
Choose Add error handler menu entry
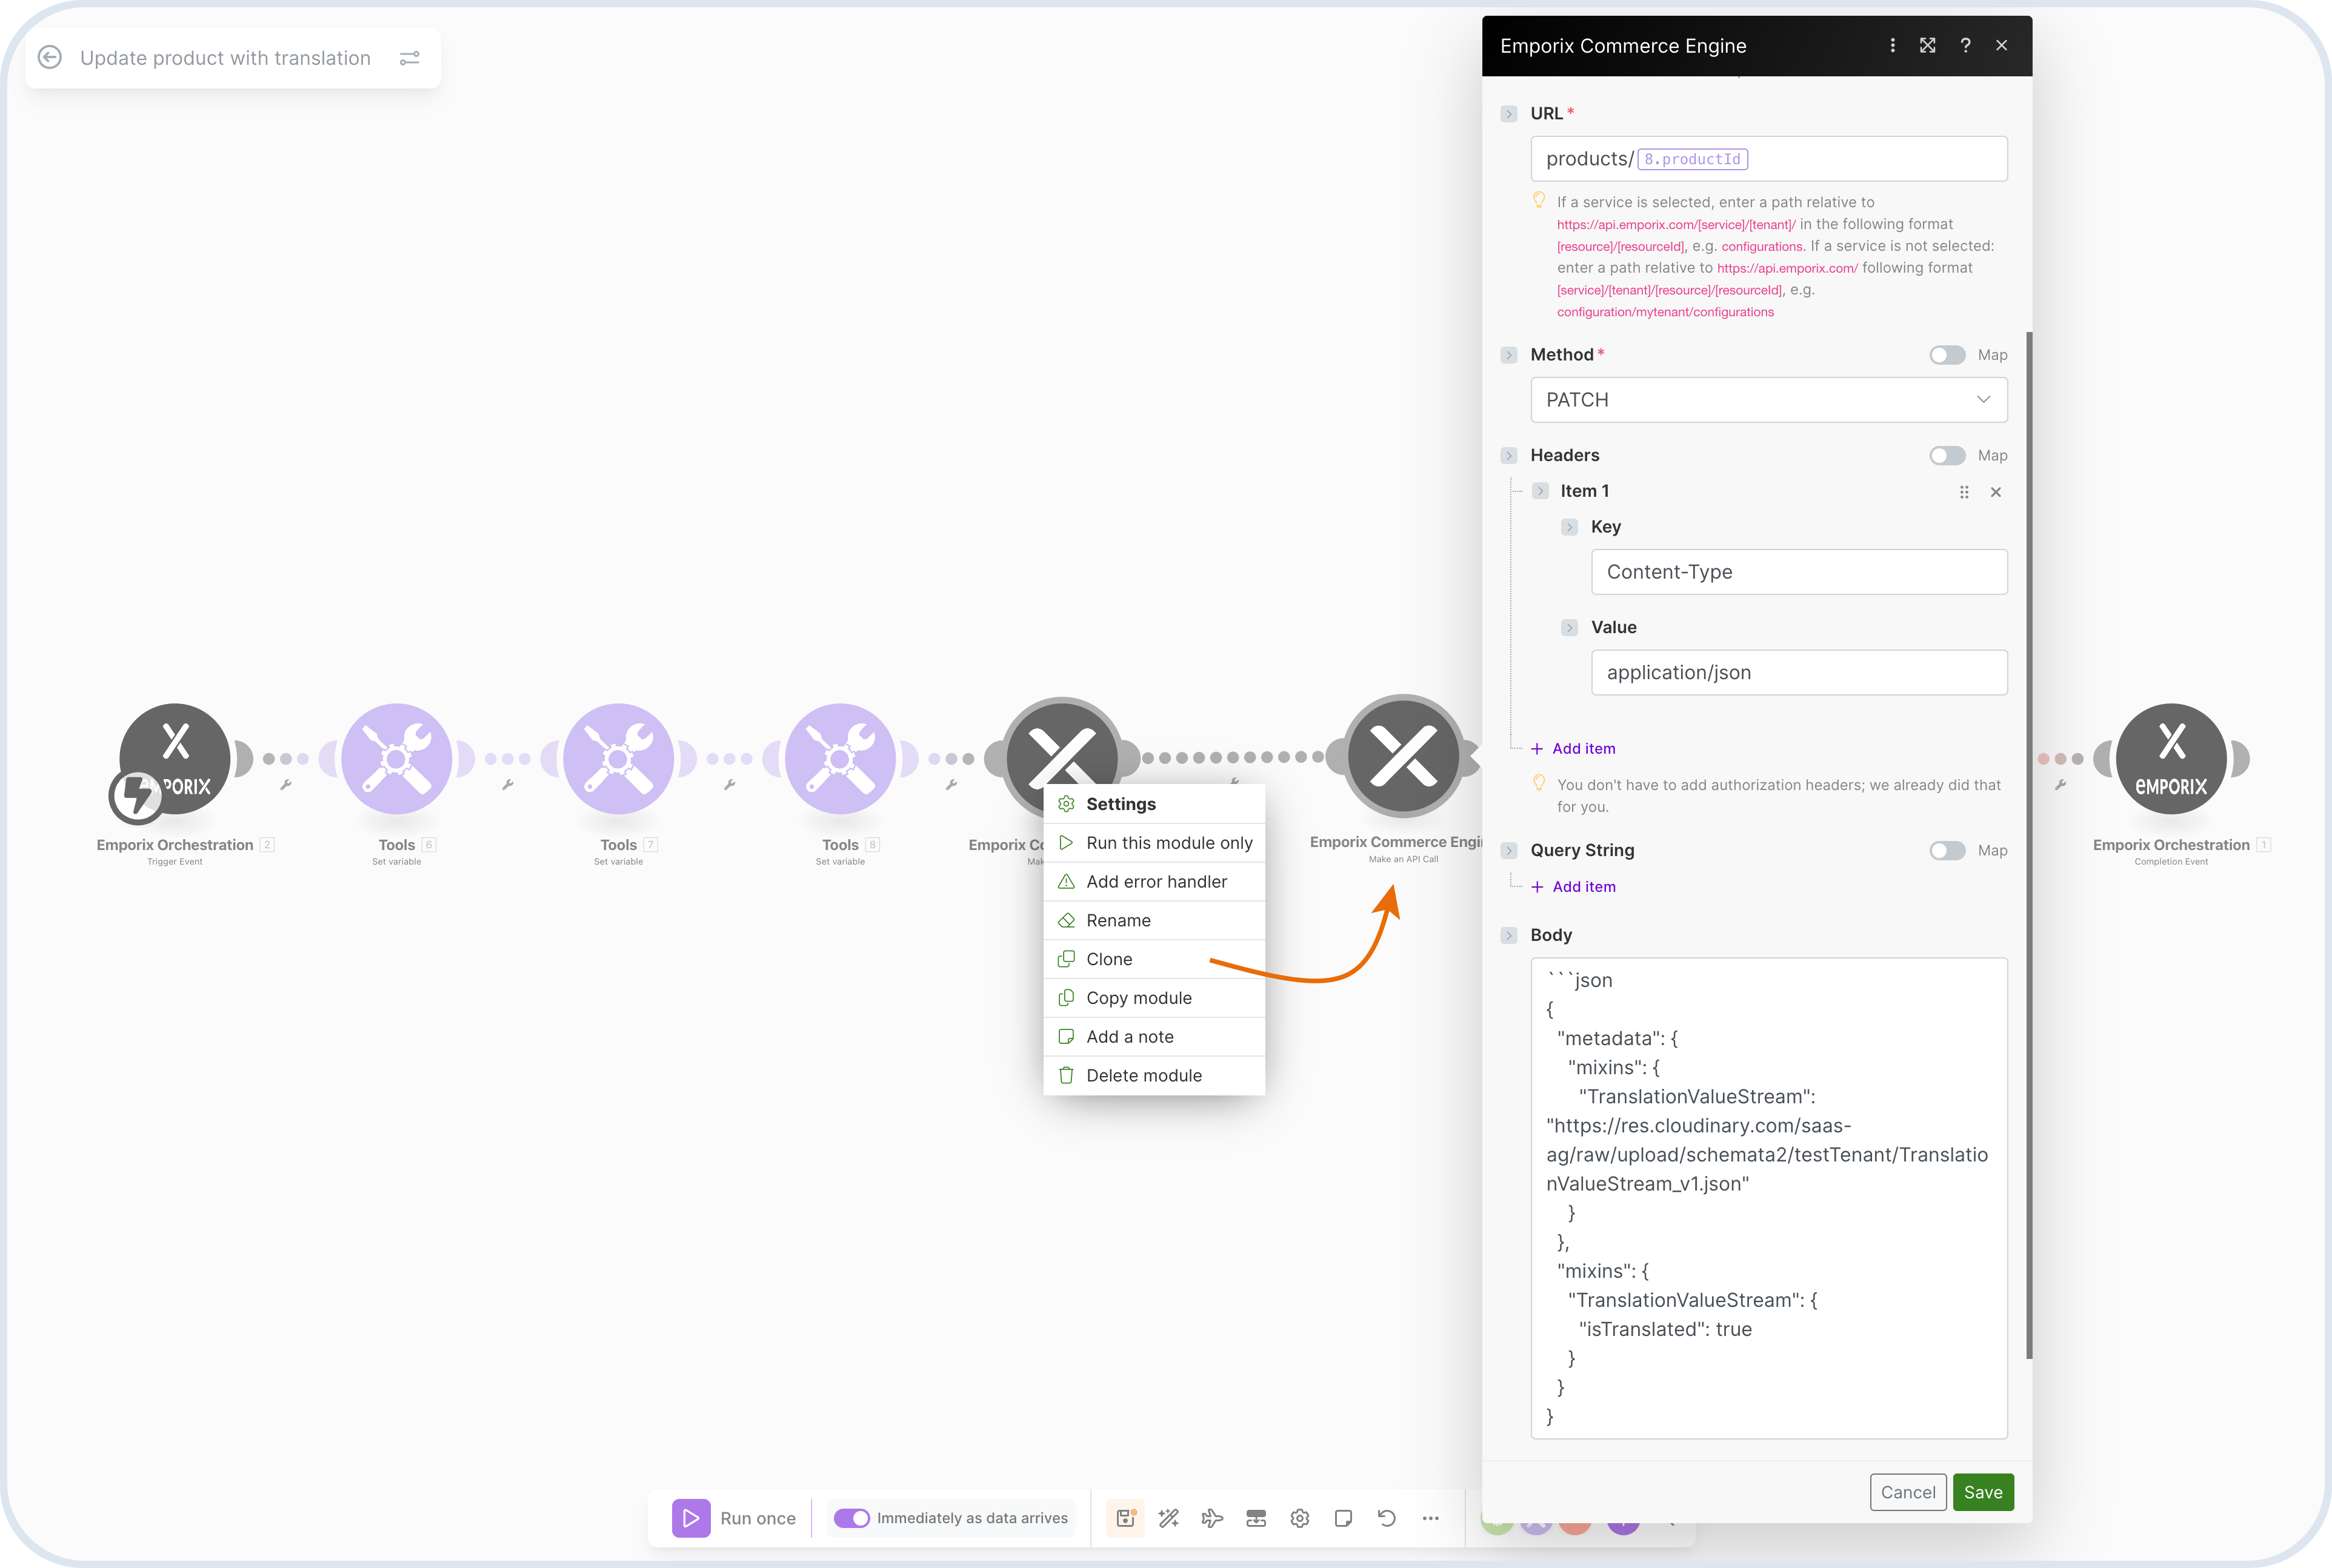1156,881
